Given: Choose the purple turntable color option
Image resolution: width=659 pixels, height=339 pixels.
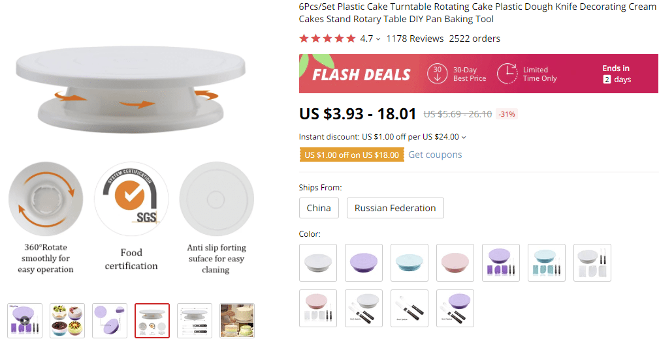Looking at the screenshot, I should [364, 263].
